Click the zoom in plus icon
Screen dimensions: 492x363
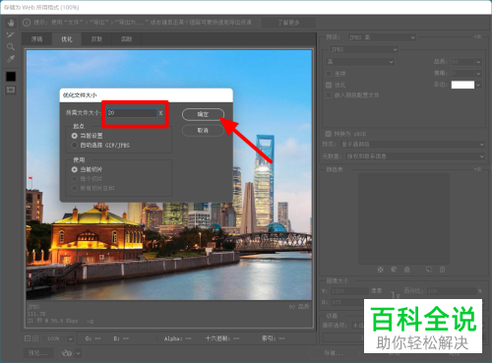35,338
